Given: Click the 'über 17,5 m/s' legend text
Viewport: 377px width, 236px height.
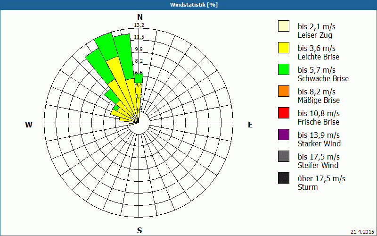Looking at the screenshot, I should pos(321,178).
